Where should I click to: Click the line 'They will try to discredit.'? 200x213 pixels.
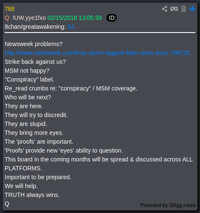(36, 115)
